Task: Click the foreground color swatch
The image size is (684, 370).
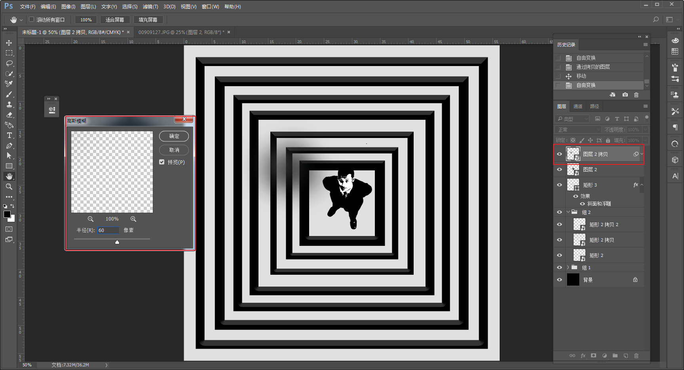Action: coord(7,214)
